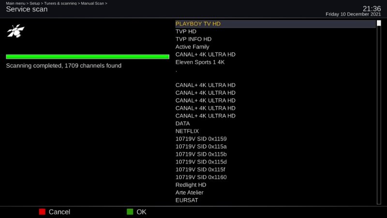Click "Tuners & scanning" breadcrumb item

pyautogui.click(x=60, y=3)
